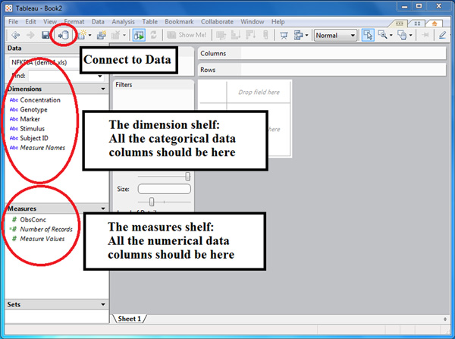Switch to the Sheet 1 tab

(x=129, y=319)
